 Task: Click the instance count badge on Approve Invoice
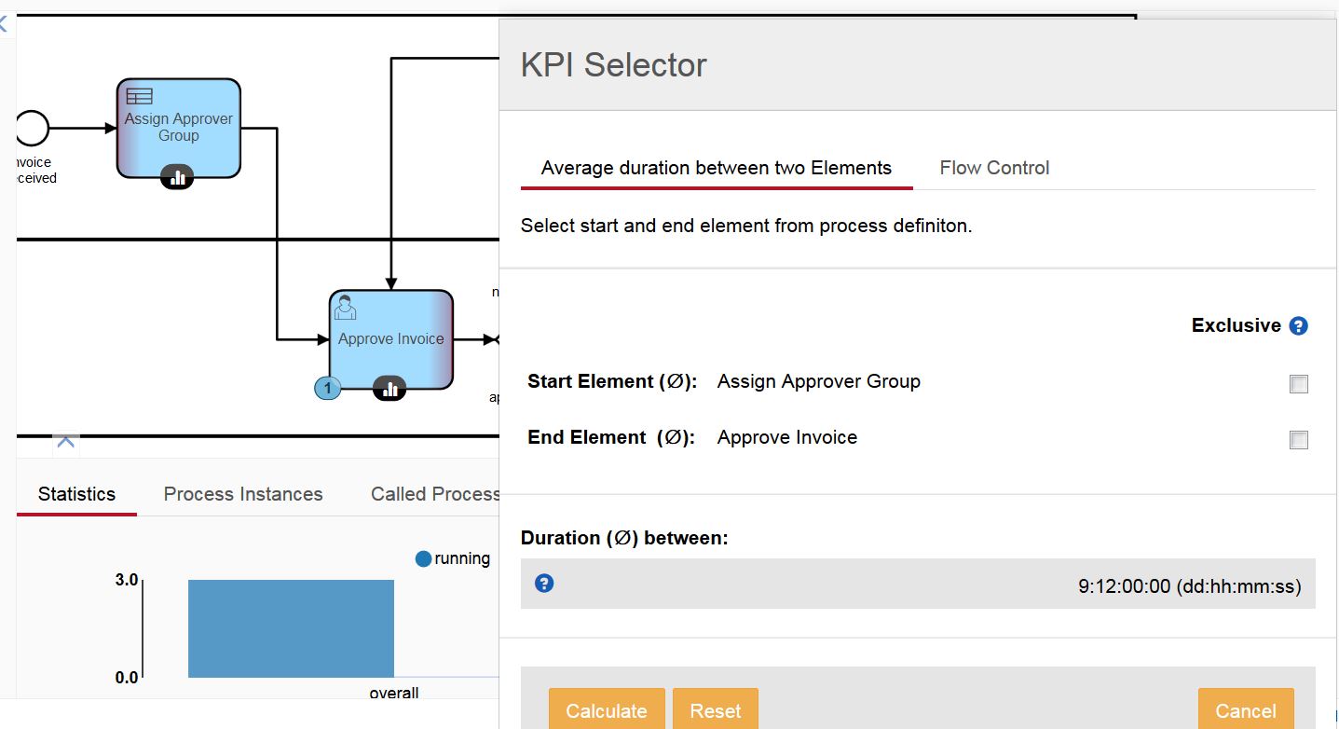[327, 388]
